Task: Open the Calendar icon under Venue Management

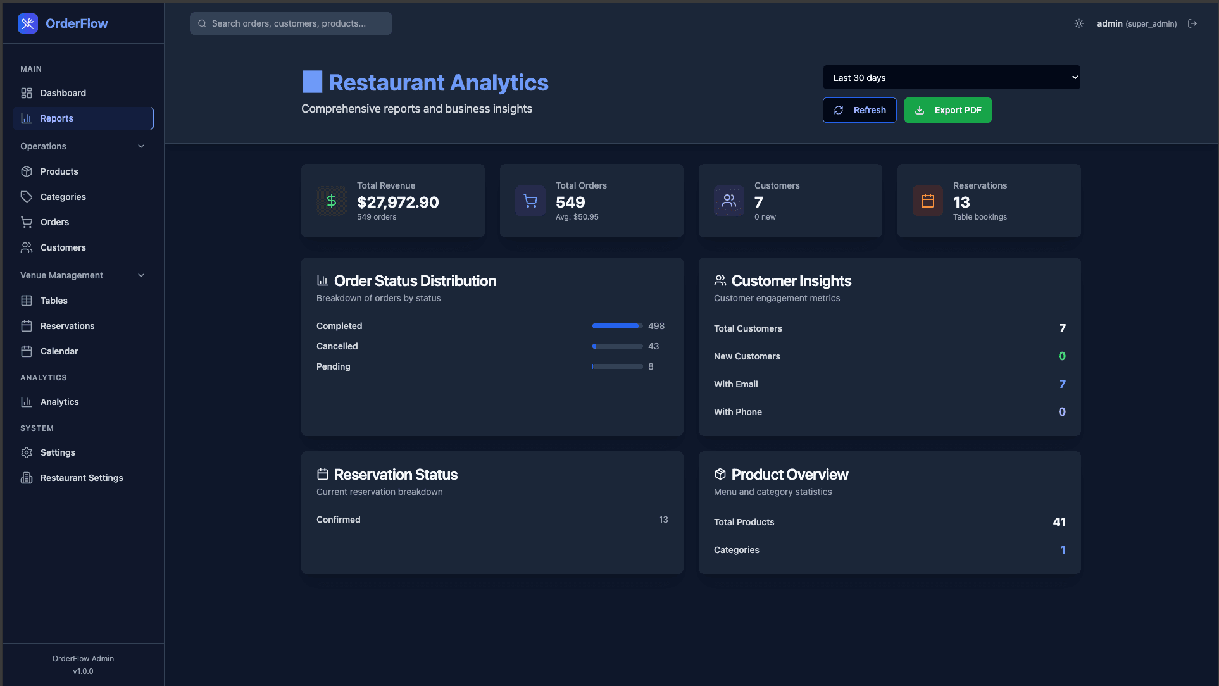Action: pyautogui.click(x=26, y=351)
